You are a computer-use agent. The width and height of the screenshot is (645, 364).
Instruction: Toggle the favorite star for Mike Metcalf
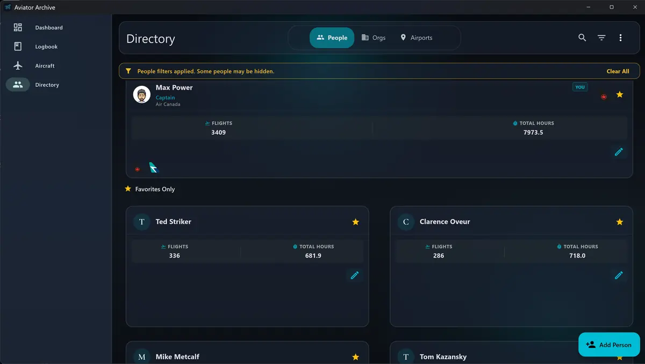click(x=355, y=357)
